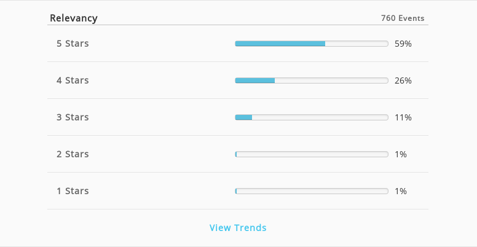Image resolution: width=477 pixels, height=247 pixels.
Task: Click the 26% percentage value
Action: pyautogui.click(x=403, y=80)
